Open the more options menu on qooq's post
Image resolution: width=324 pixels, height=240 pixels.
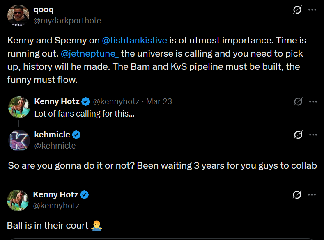pyautogui.click(x=313, y=10)
